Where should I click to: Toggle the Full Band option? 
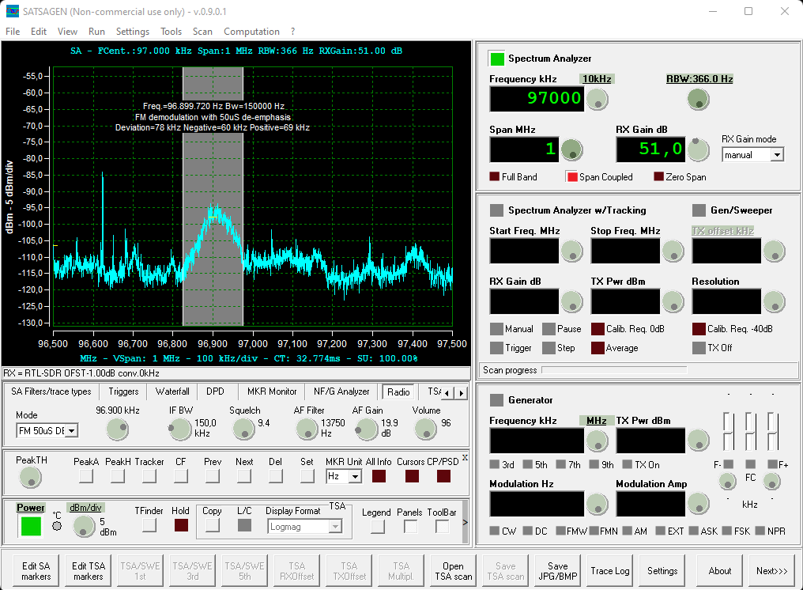(x=494, y=176)
